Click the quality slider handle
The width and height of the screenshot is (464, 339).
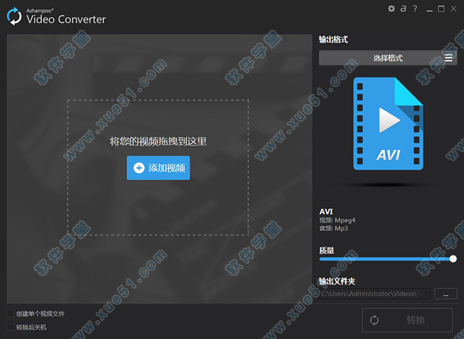point(453,259)
